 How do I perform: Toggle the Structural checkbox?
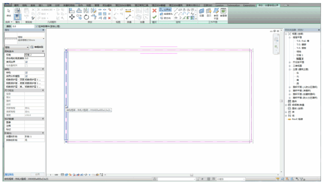(x=26, y=73)
